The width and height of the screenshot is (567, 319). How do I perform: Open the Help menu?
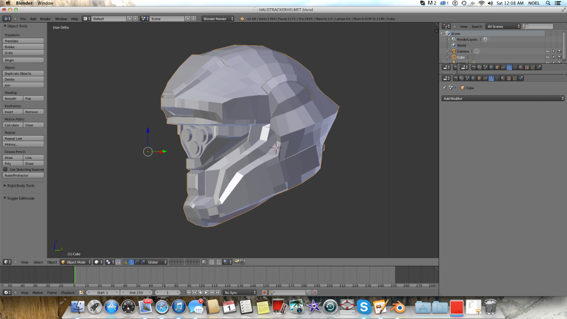75,19
